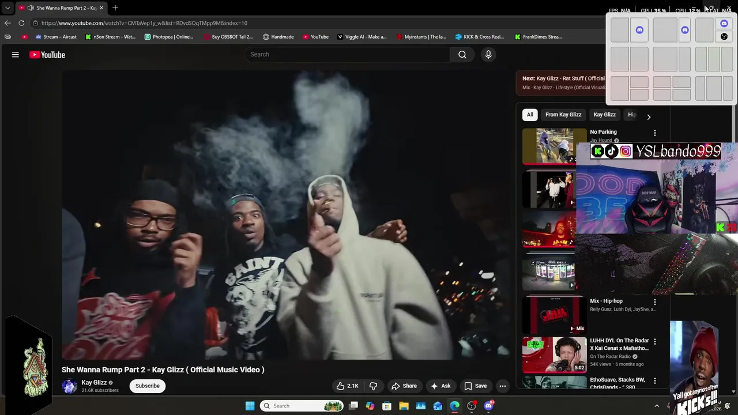Click the main video player
Viewport: 738px width, 415px height.
(286, 215)
